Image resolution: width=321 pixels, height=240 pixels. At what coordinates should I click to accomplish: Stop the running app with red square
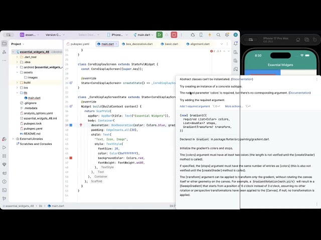(x=174, y=35)
